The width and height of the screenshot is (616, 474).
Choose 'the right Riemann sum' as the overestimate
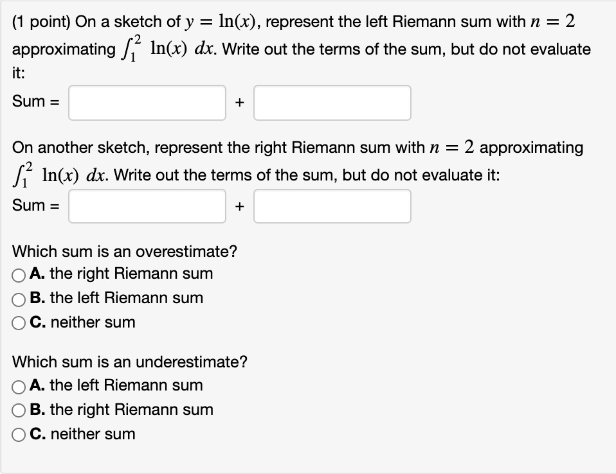tap(17, 274)
